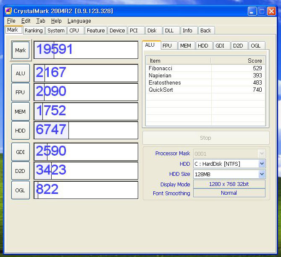The image size is (281, 257).
Task: Select the OGL results sub-tab
Action: [x=257, y=45]
